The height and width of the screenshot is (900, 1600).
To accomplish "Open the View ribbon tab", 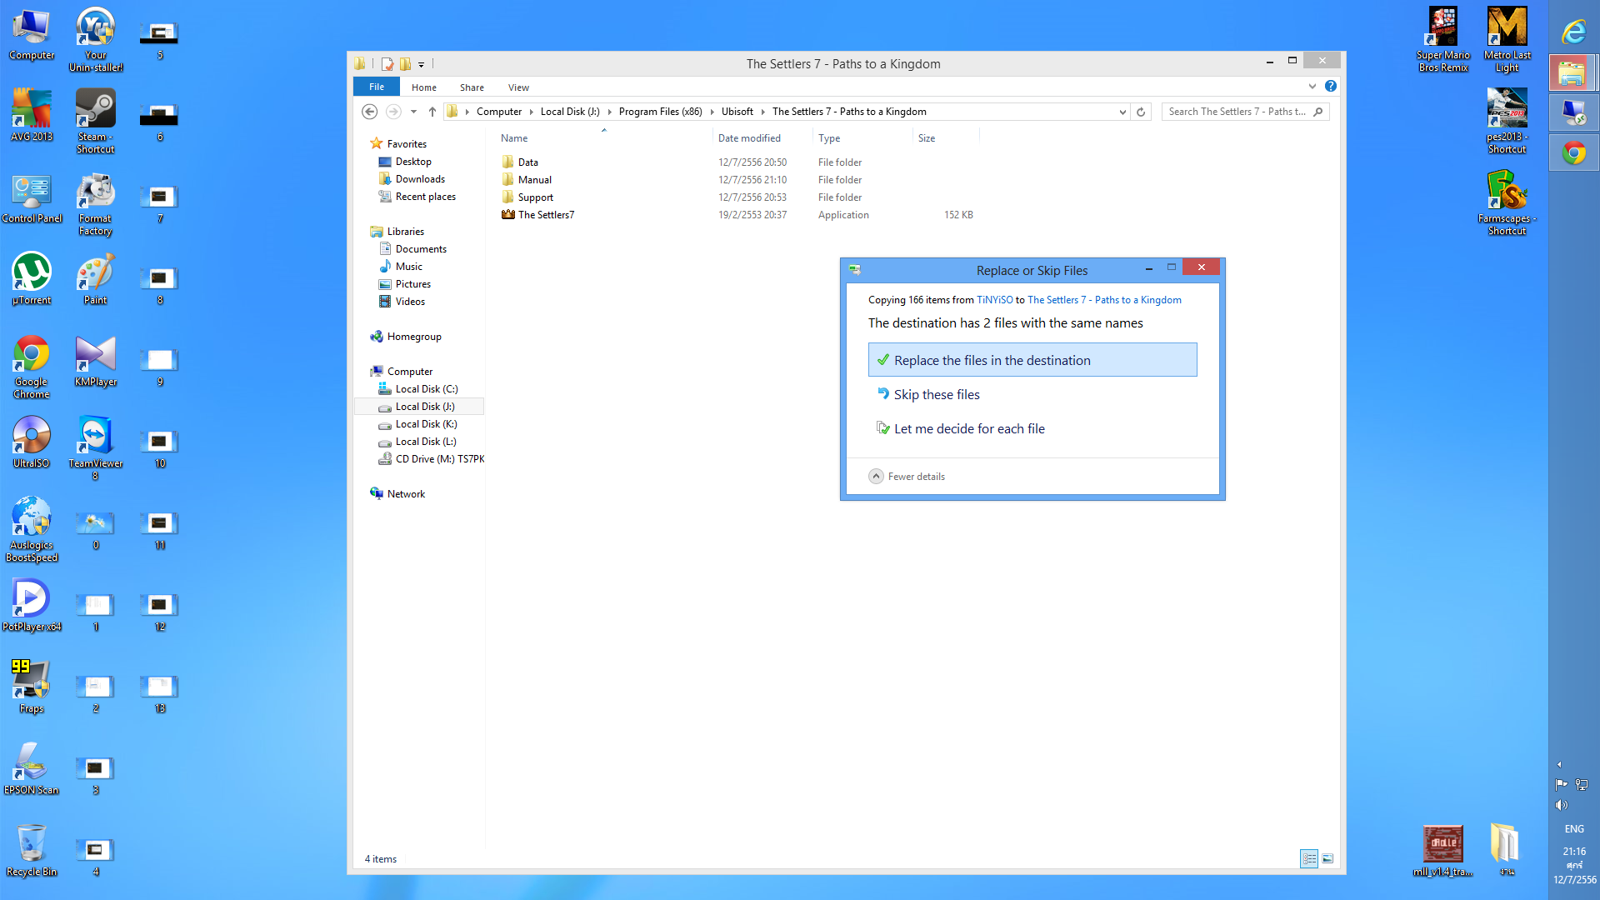I will (518, 87).
